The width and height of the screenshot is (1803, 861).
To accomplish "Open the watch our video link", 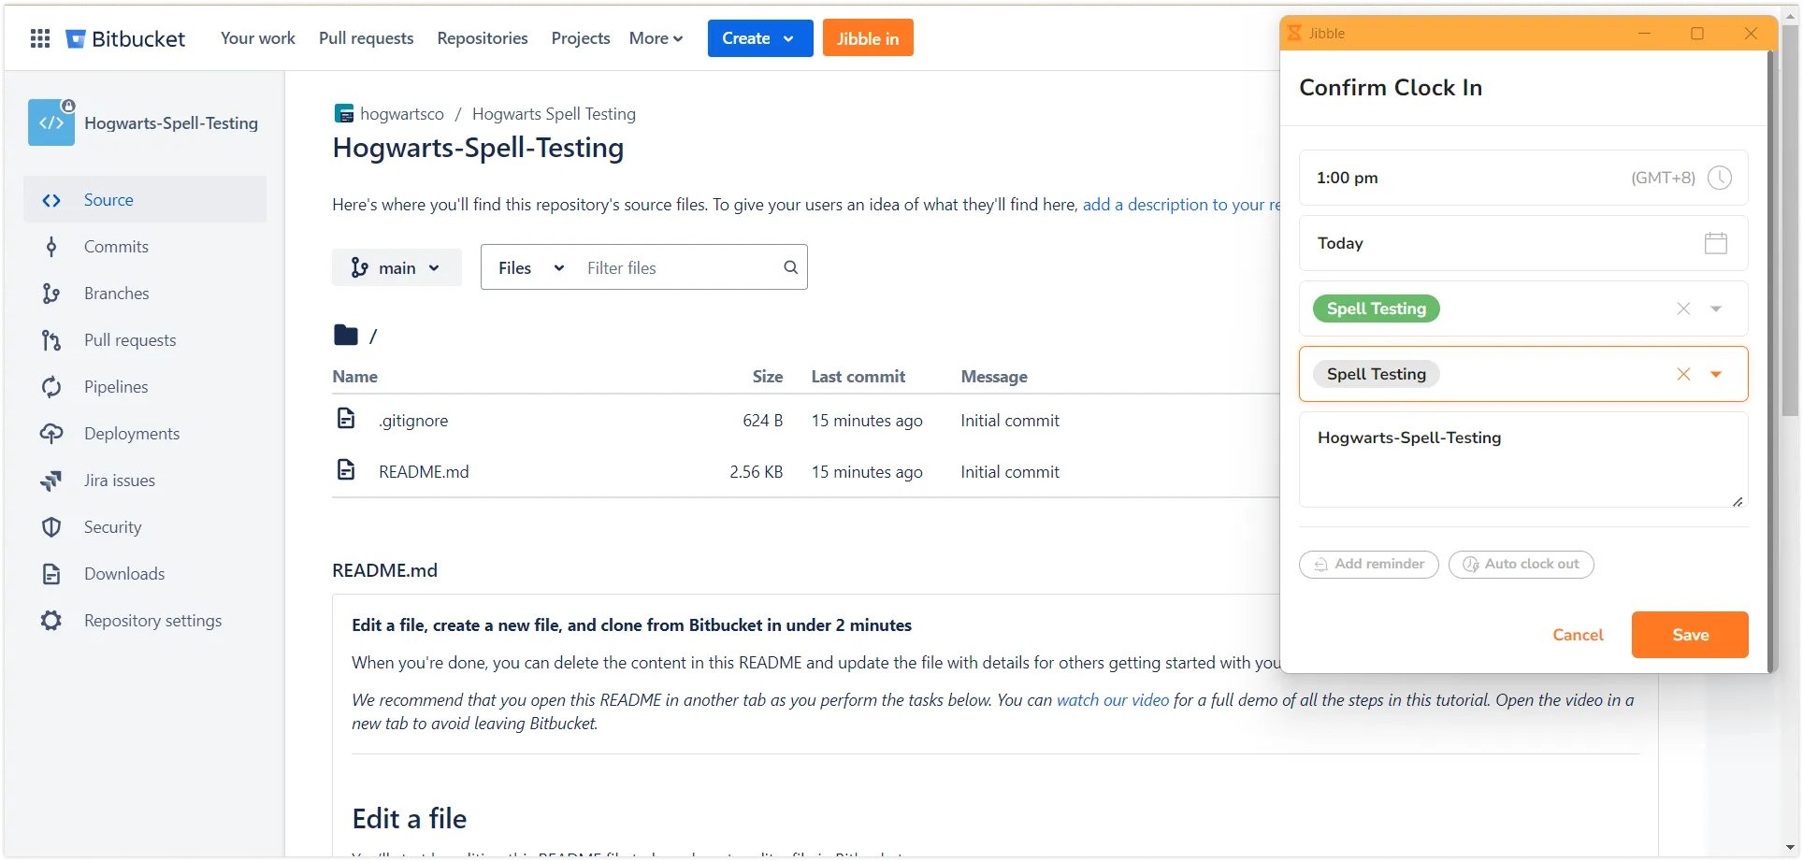I will click(1112, 700).
